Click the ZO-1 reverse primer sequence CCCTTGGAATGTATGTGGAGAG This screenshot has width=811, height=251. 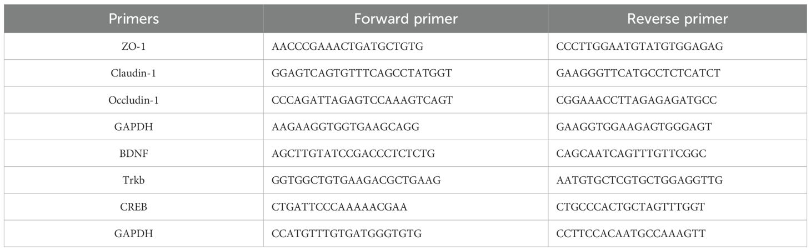(x=639, y=47)
